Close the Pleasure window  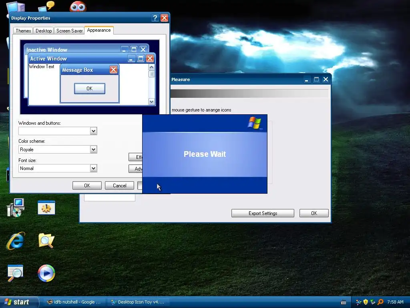pos(326,79)
